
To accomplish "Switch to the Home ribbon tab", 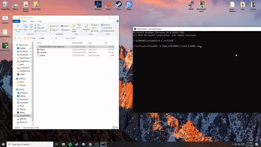I will click(x=24, y=21).
